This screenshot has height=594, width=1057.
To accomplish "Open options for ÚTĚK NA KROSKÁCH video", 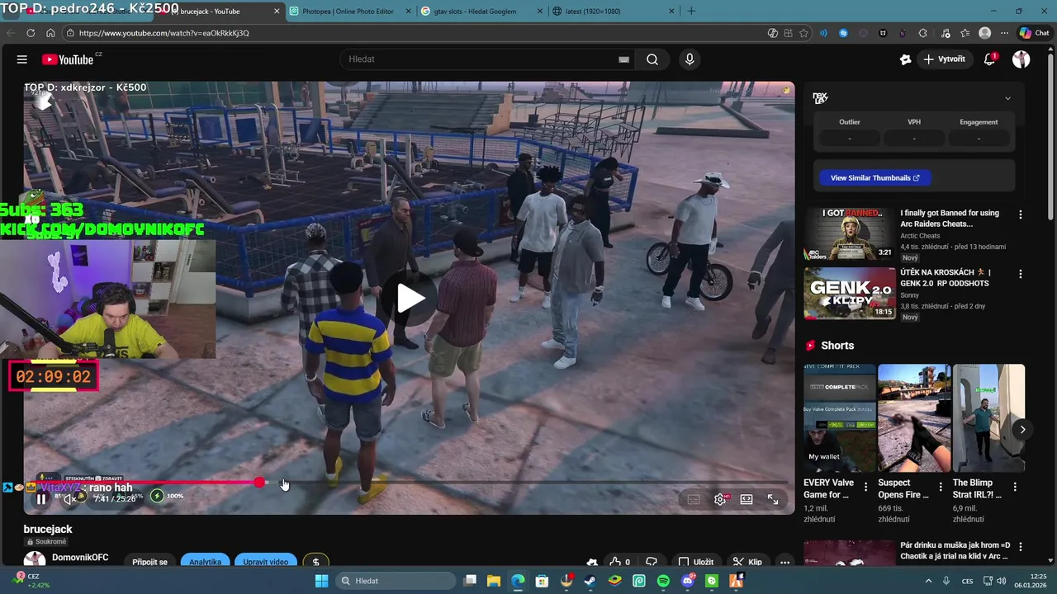I will tap(1020, 274).
